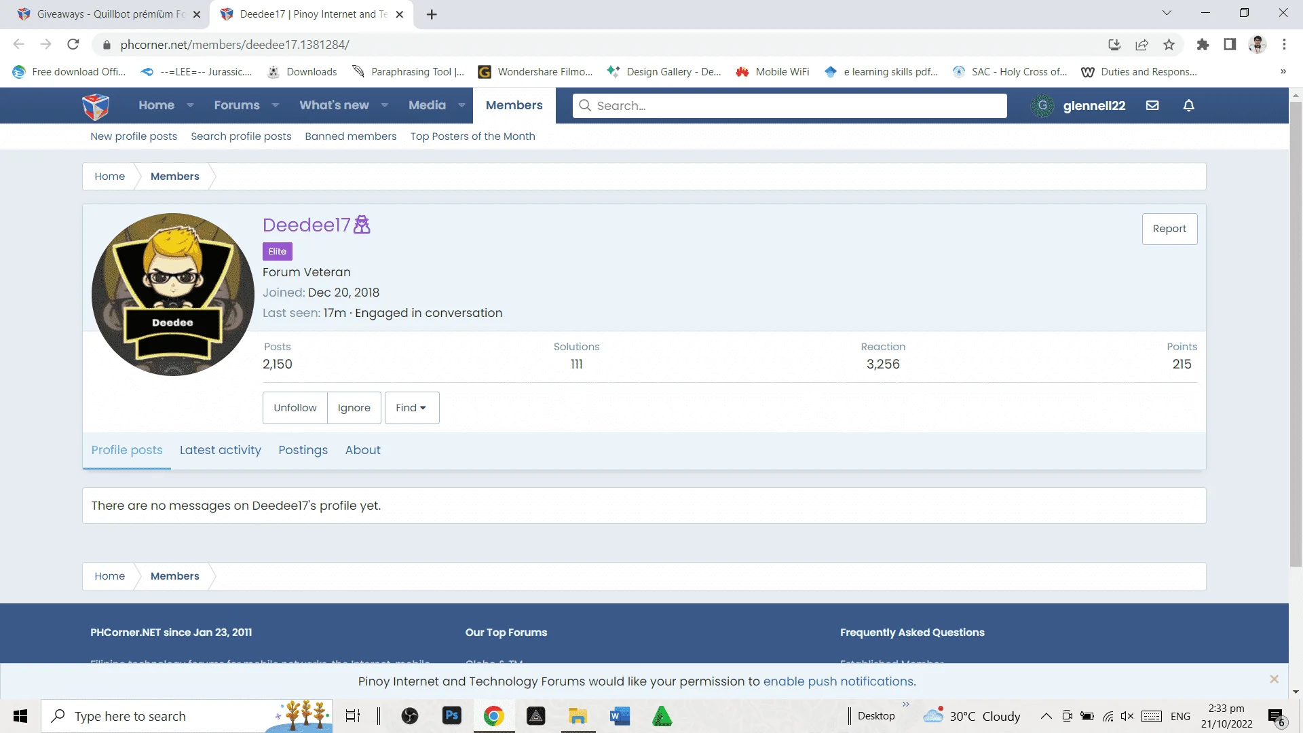Open the alerts bell icon

pos(1188,105)
